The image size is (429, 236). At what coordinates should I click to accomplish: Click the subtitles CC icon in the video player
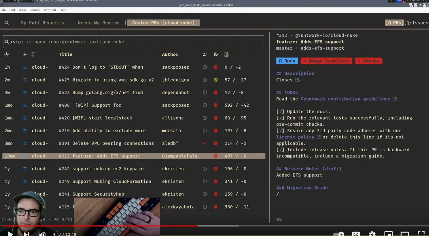(x=356, y=234)
